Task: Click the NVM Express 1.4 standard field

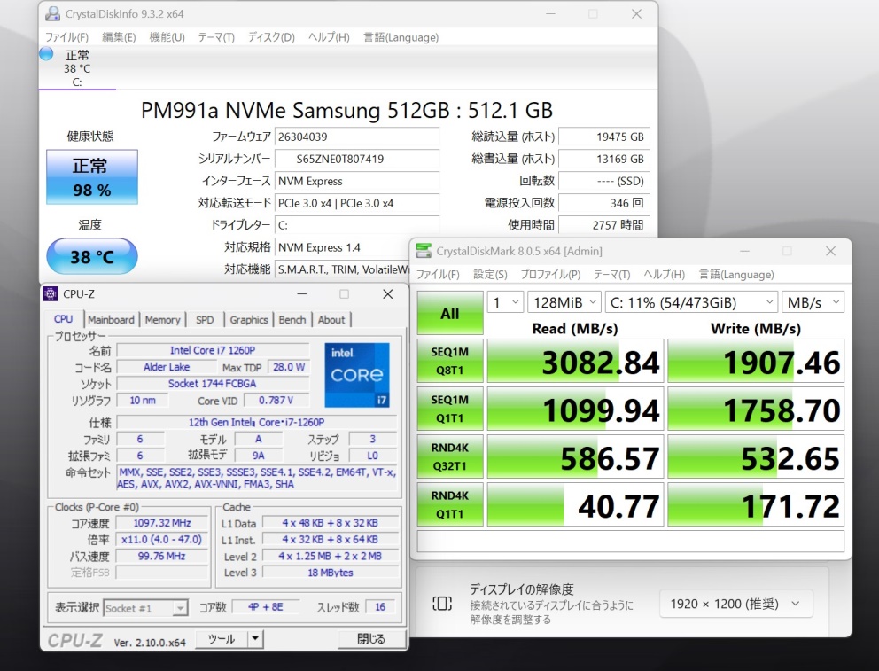Action: (343, 247)
